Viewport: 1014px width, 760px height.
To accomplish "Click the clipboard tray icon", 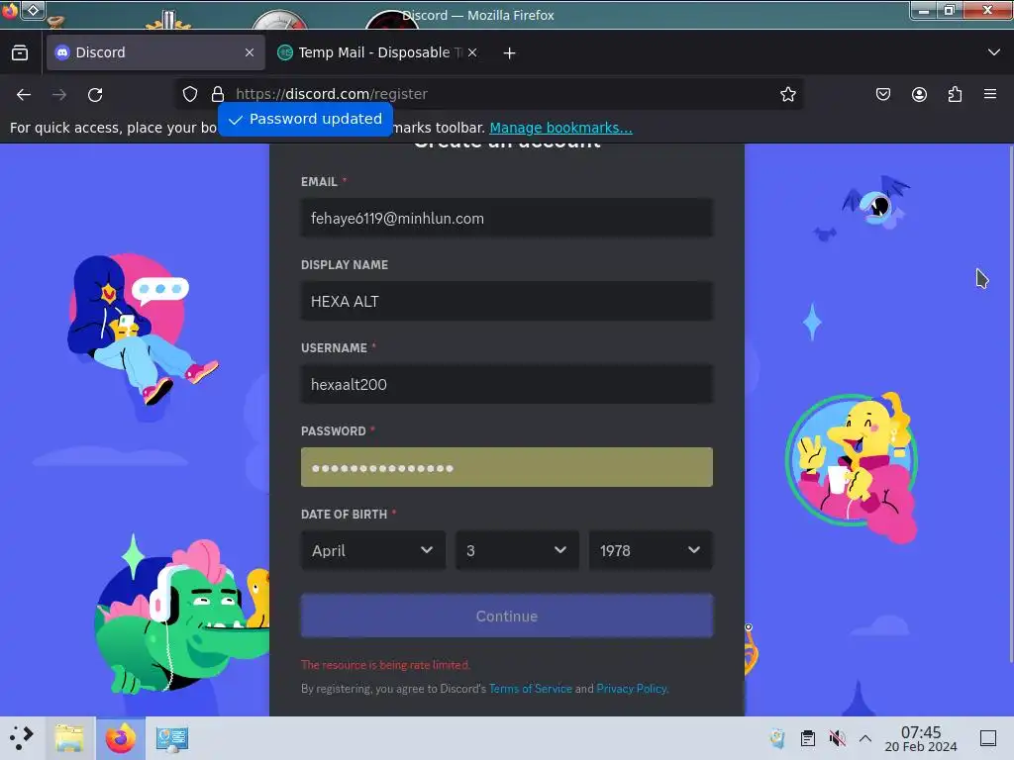I will [x=808, y=738].
